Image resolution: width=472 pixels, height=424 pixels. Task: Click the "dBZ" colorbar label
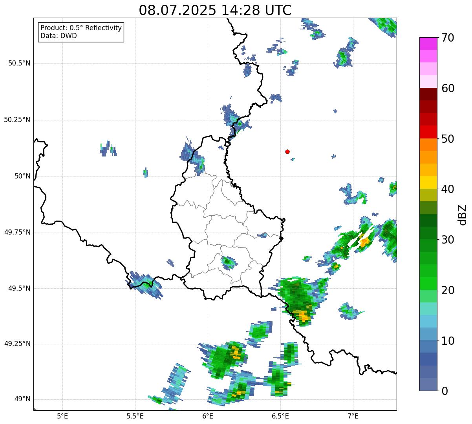463,215
